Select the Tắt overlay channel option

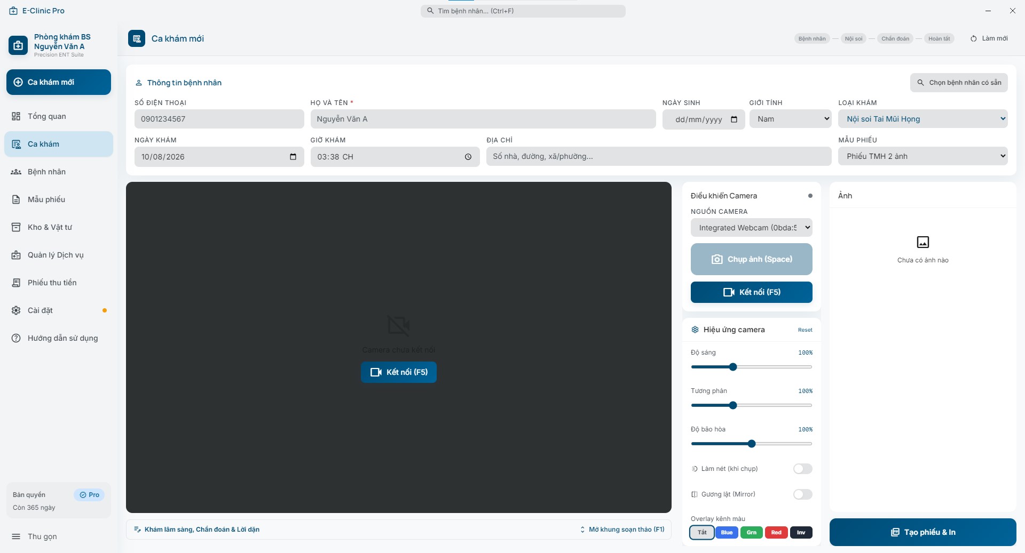coord(702,532)
